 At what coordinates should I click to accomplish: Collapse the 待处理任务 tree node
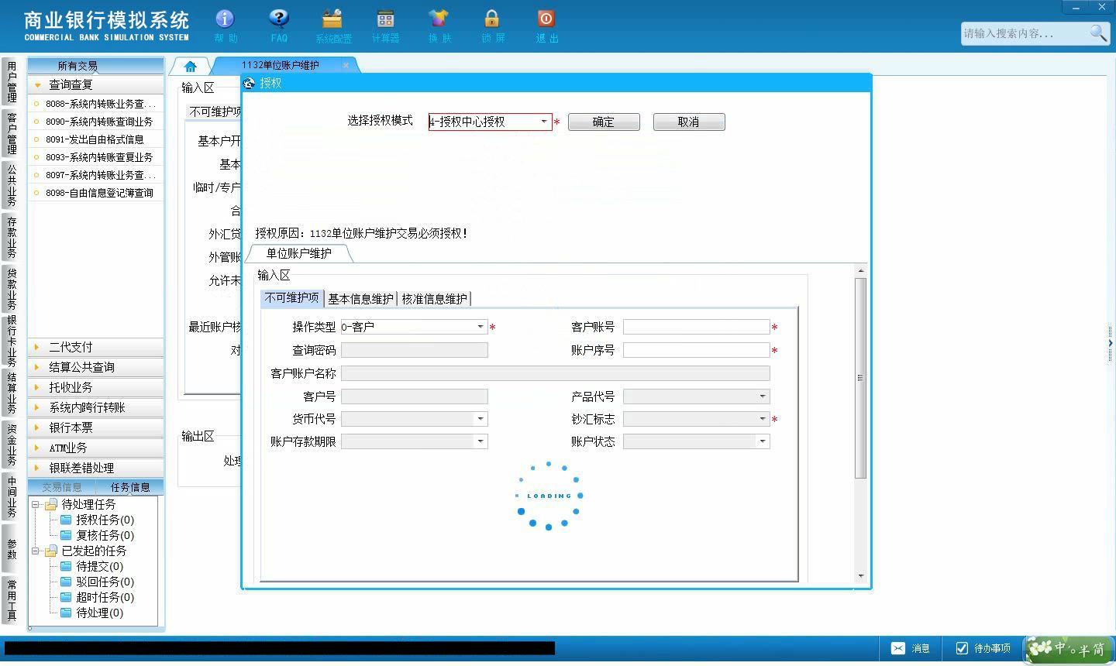click(x=35, y=504)
